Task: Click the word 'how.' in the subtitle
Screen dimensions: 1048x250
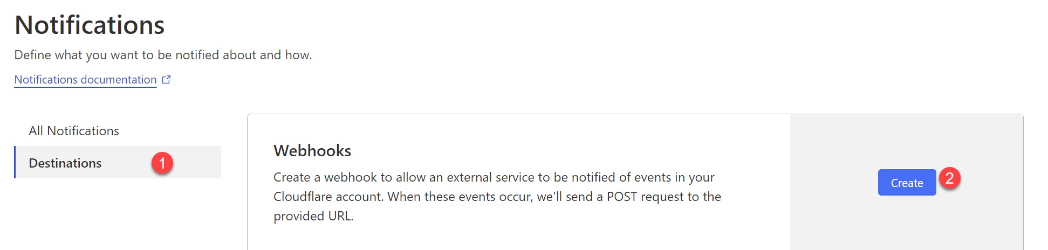Action: (298, 55)
